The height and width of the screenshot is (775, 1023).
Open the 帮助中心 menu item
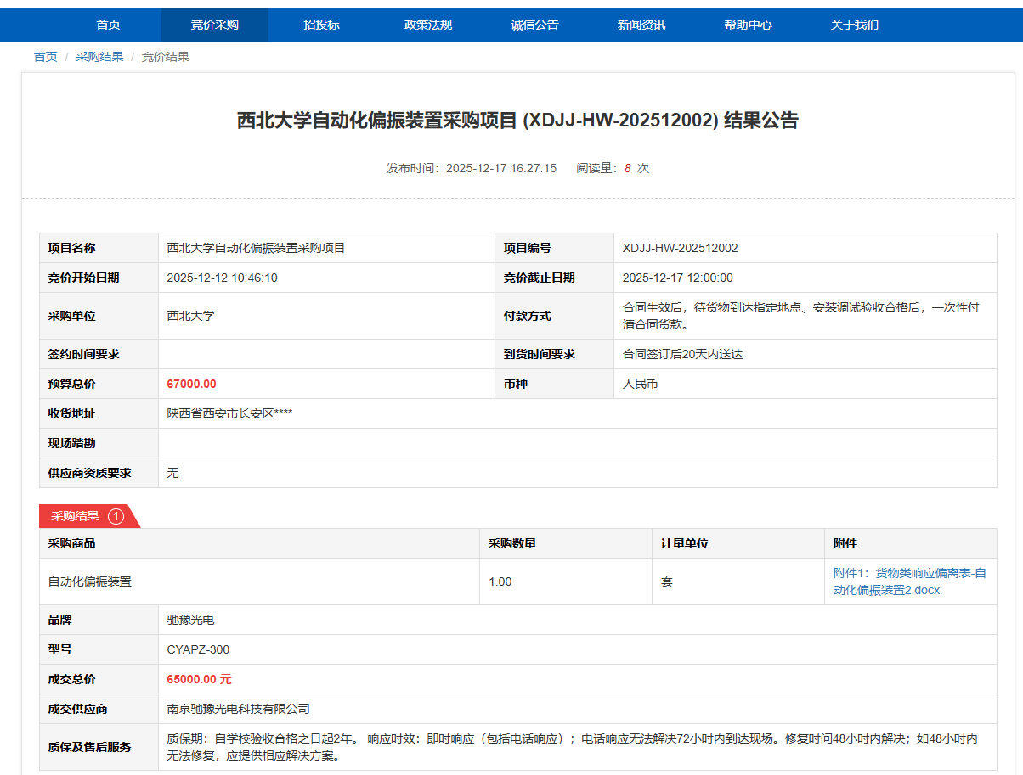coord(748,25)
